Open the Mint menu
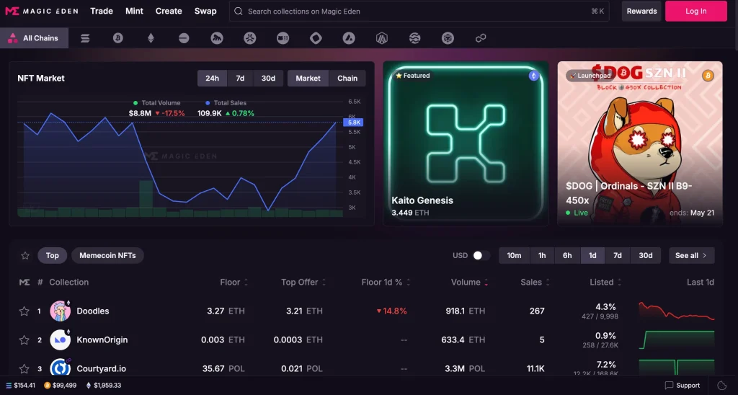 [x=134, y=11]
